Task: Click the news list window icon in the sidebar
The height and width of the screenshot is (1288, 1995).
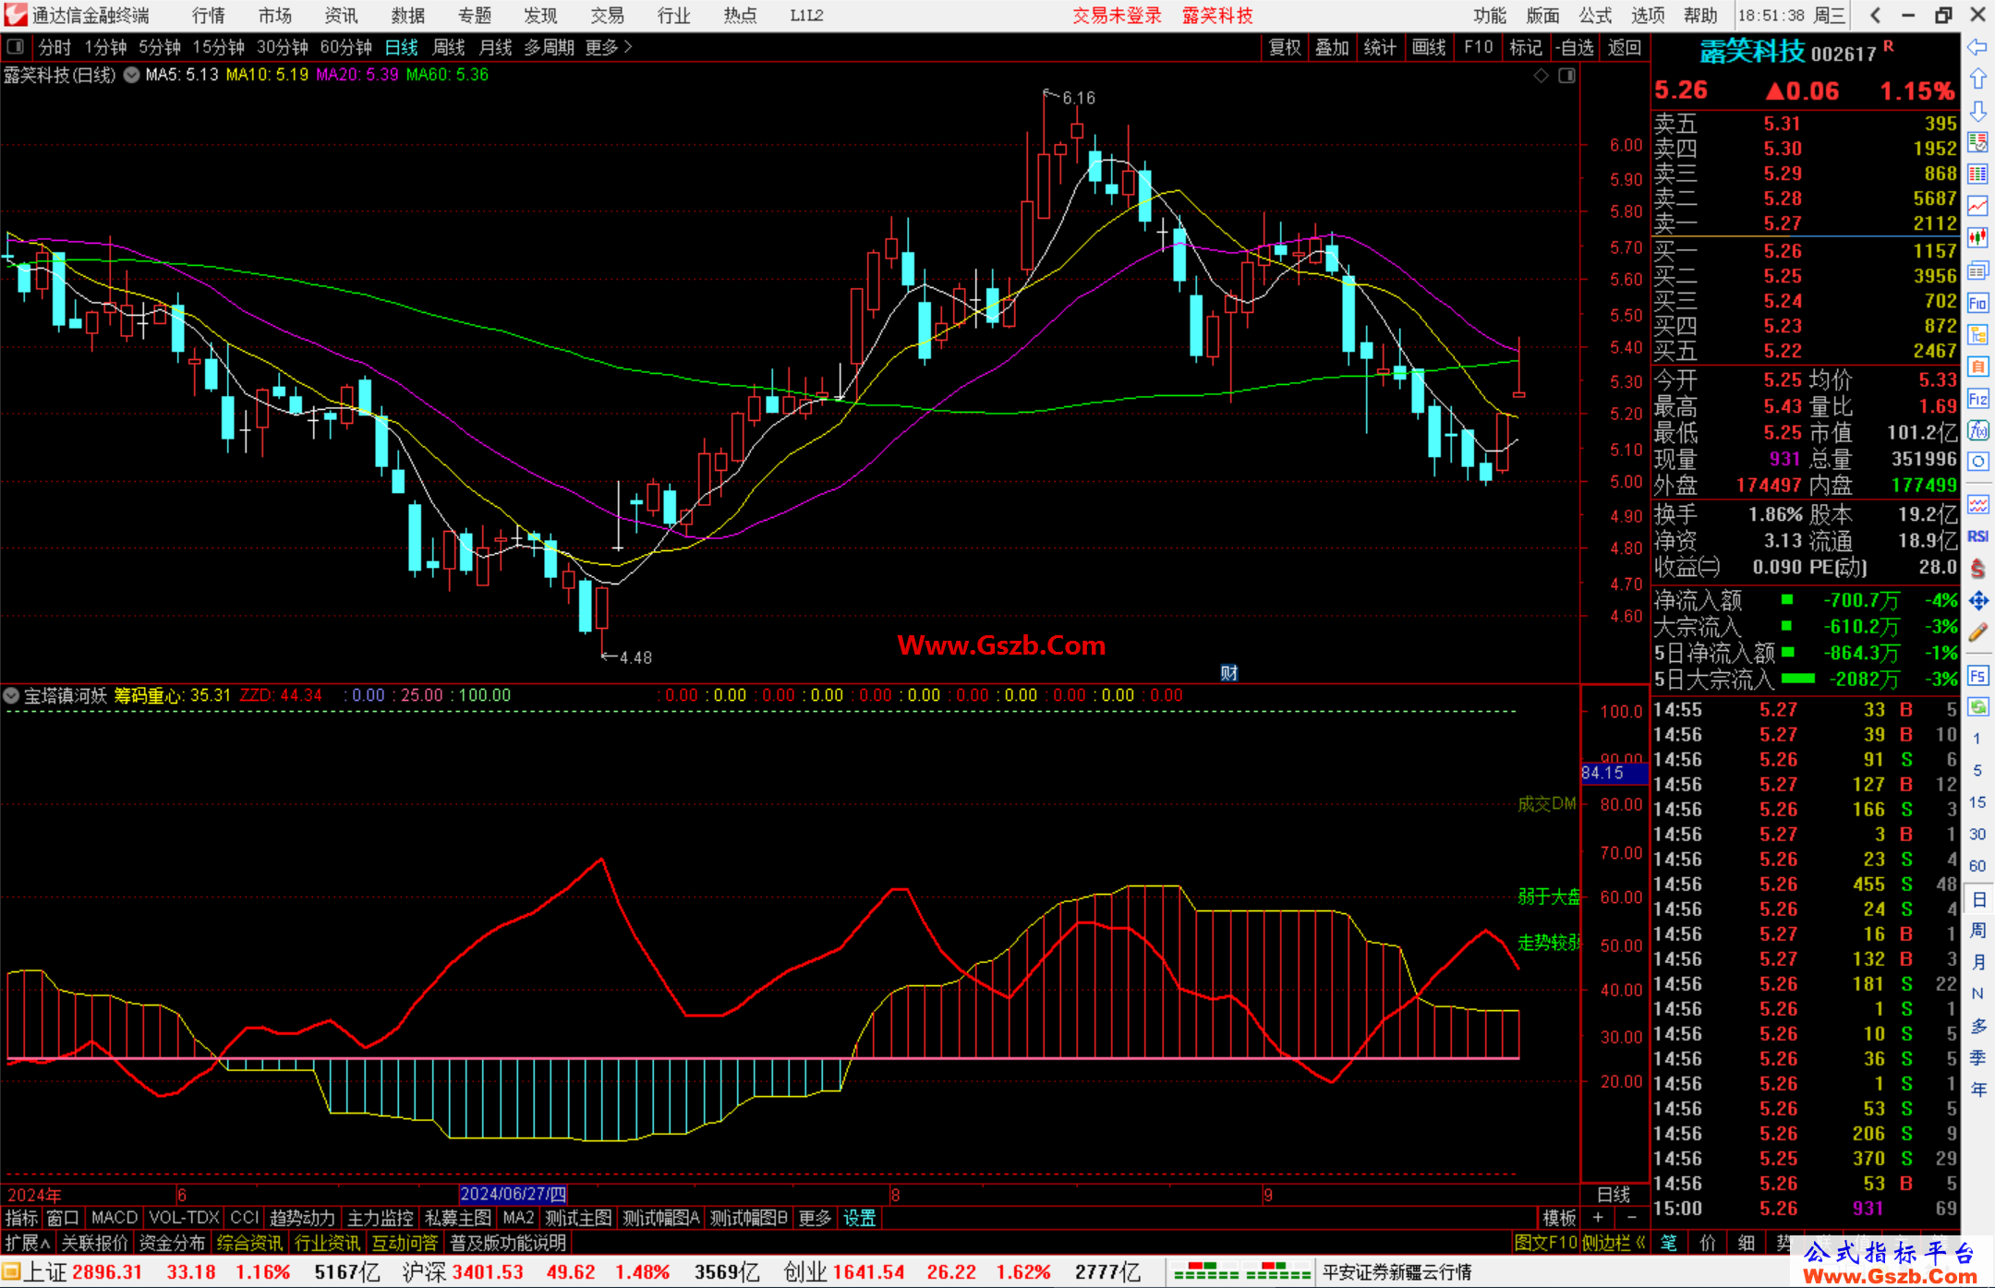Action: click(x=1977, y=271)
